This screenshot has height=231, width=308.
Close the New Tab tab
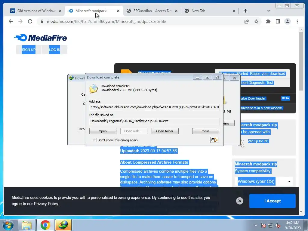234,11
